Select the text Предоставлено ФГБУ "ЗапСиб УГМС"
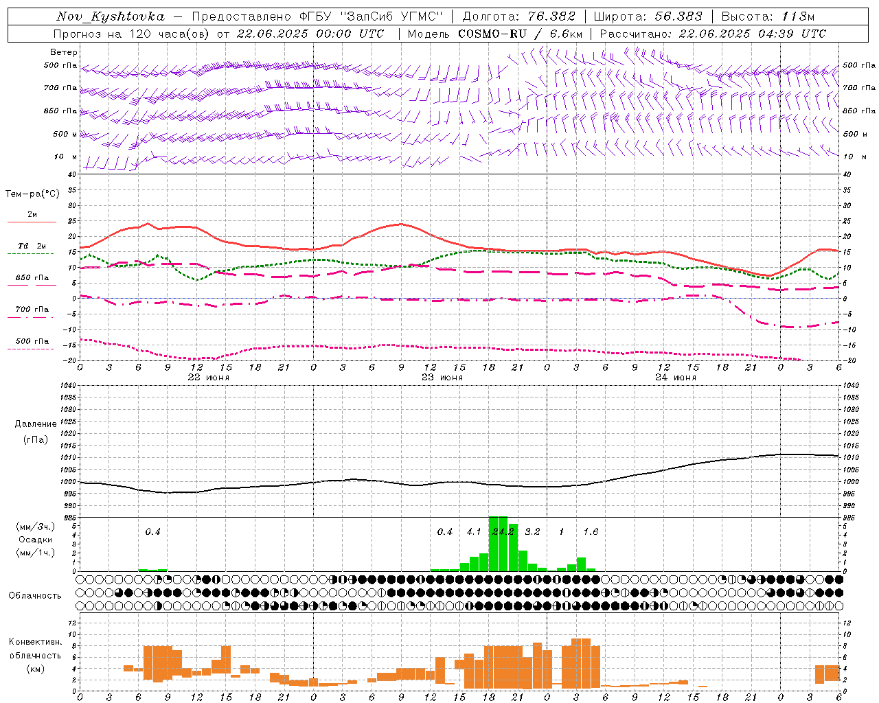This screenshot has width=879, height=703. click(x=317, y=16)
